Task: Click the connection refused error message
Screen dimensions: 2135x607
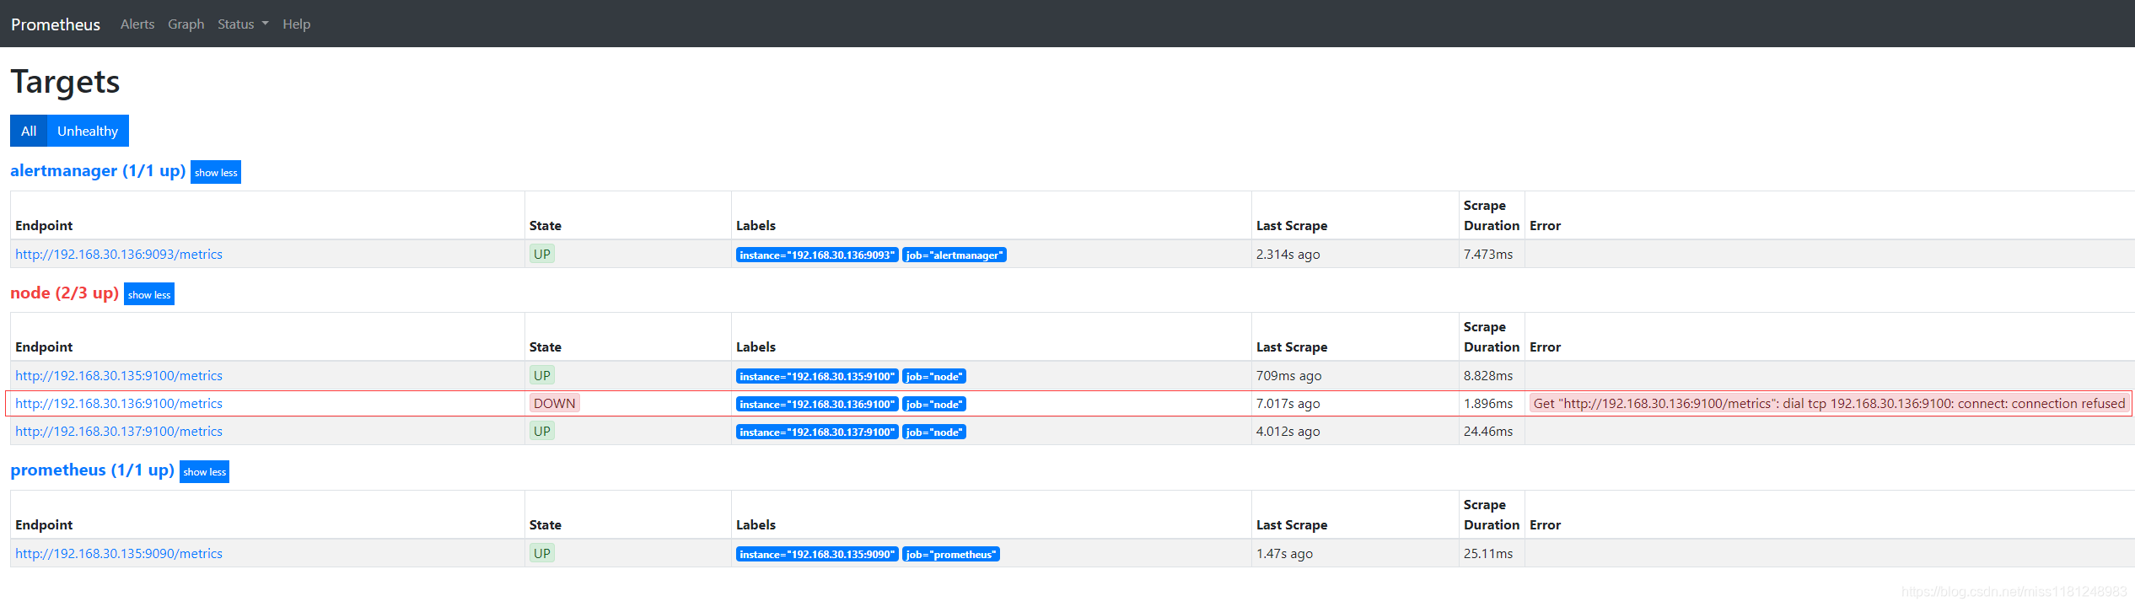Action: pos(1830,404)
